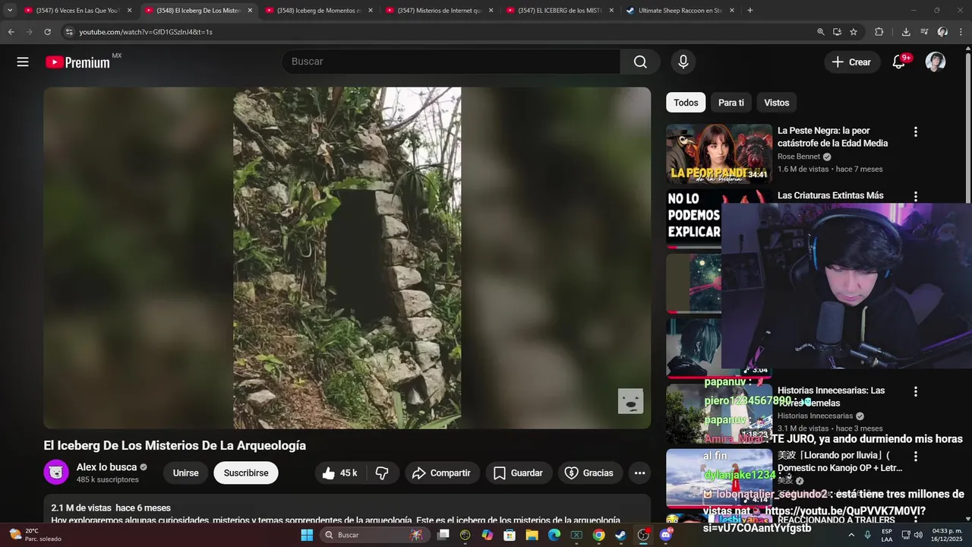Switch to Iceberg de Momentos tab
Viewport: 972px width, 547px height.
click(x=319, y=11)
